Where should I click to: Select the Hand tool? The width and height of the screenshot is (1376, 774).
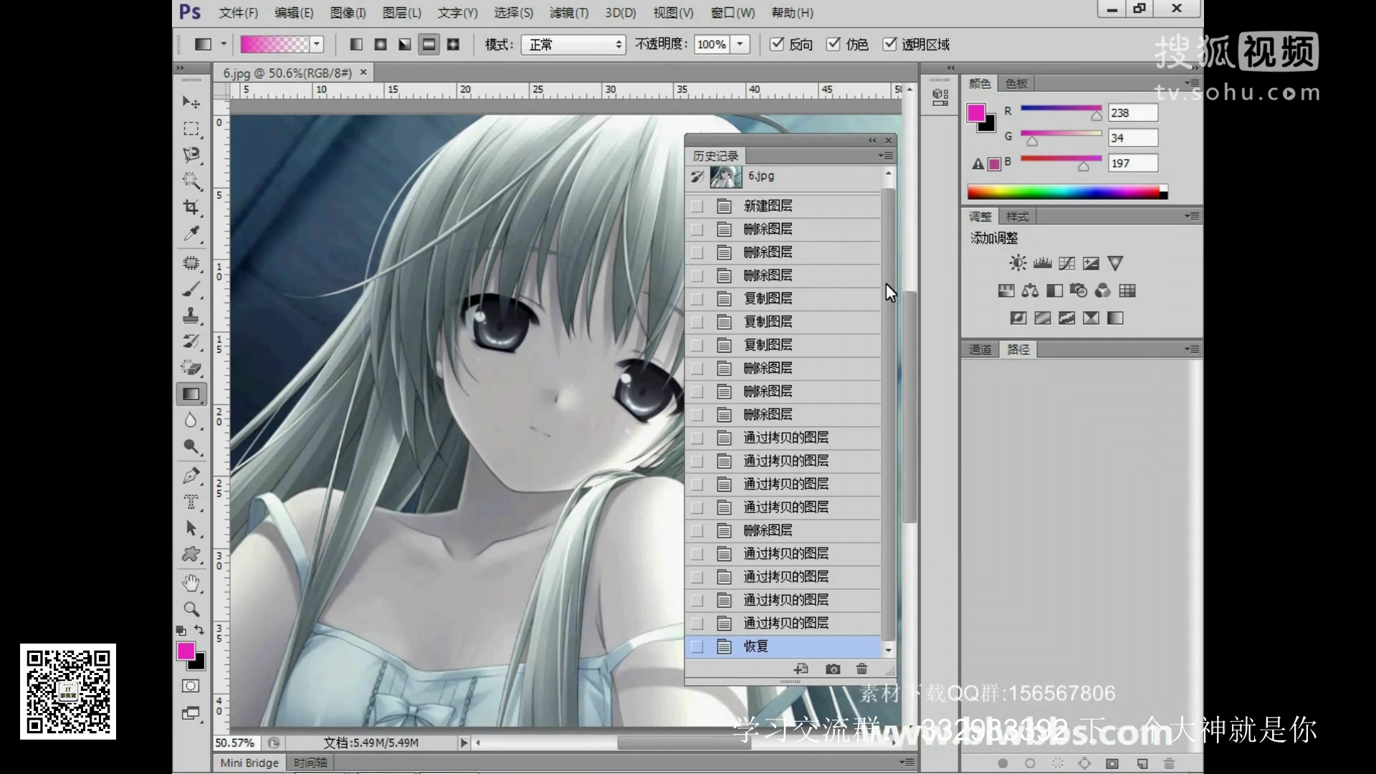[191, 583]
